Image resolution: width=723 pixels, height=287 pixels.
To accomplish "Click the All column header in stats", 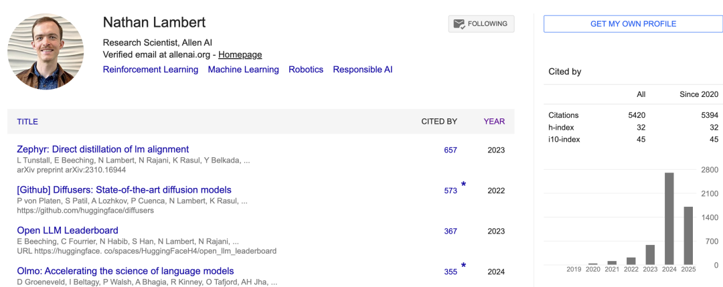I will pyautogui.click(x=641, y=94).
